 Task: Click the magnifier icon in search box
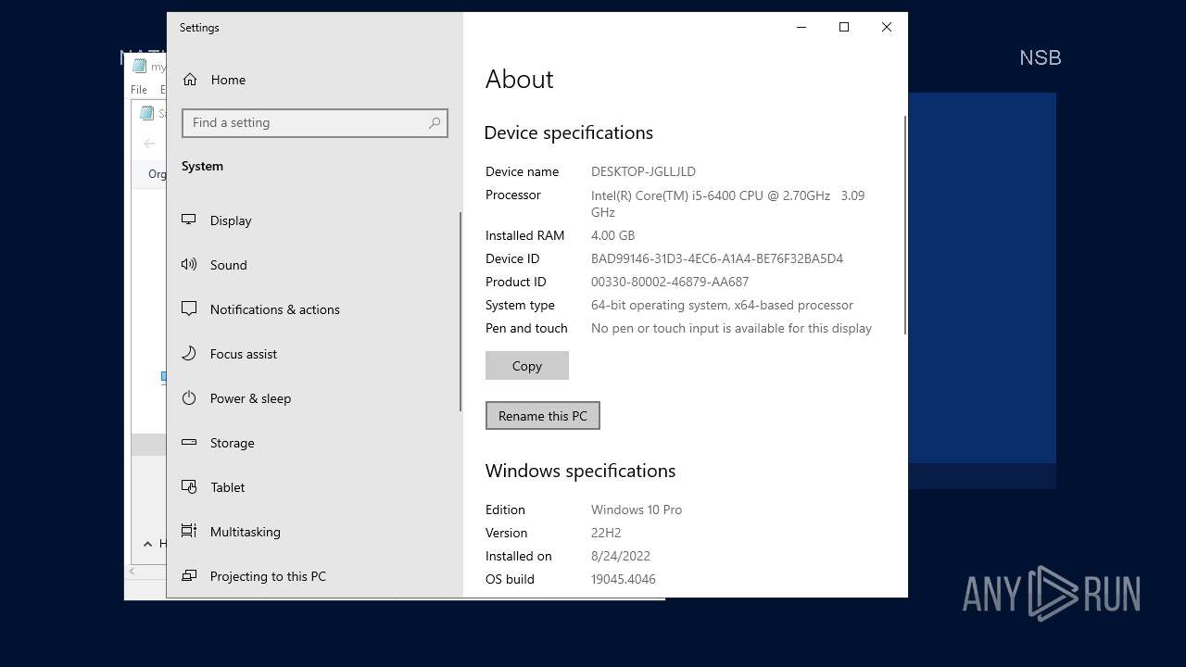click(x=435, y=122)
